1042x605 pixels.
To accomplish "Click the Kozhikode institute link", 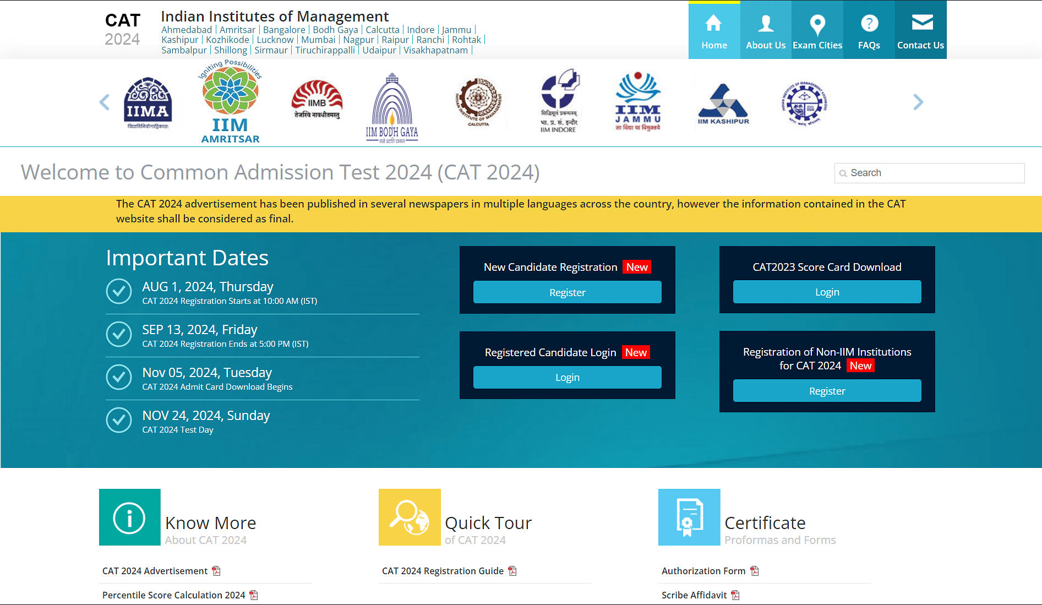I will [x=227, y=40].
